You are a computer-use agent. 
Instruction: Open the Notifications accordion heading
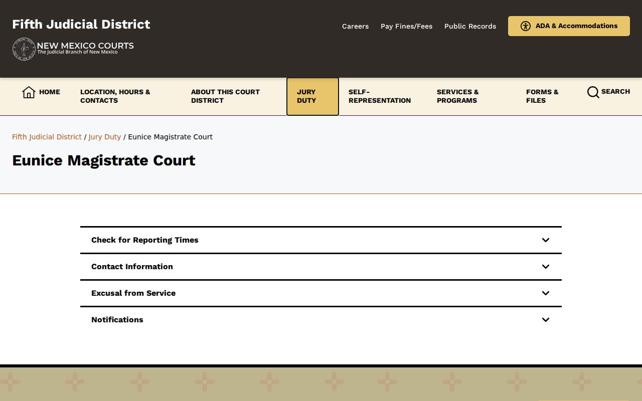click(321, 320)
